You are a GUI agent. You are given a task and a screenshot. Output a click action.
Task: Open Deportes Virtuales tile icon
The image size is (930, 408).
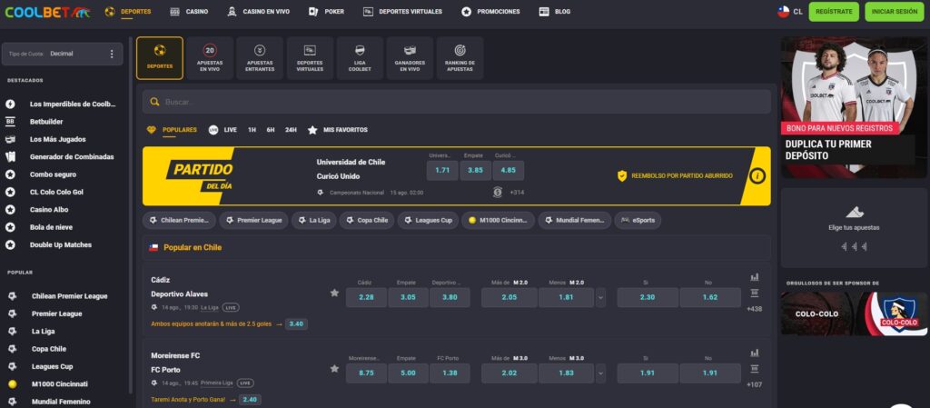coord(310,50)
